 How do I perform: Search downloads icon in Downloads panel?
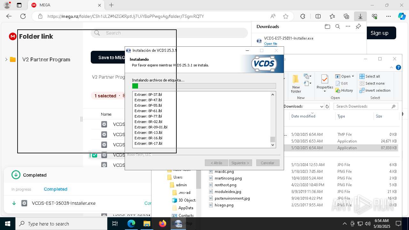pyautogui.click(x=337, y=27)
